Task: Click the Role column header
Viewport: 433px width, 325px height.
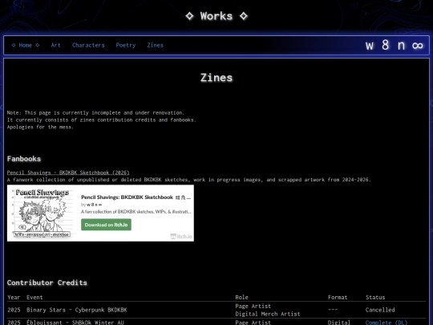Action: 242,298
